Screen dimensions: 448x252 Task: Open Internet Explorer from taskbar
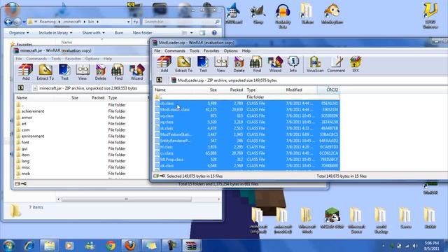[29, 246]
